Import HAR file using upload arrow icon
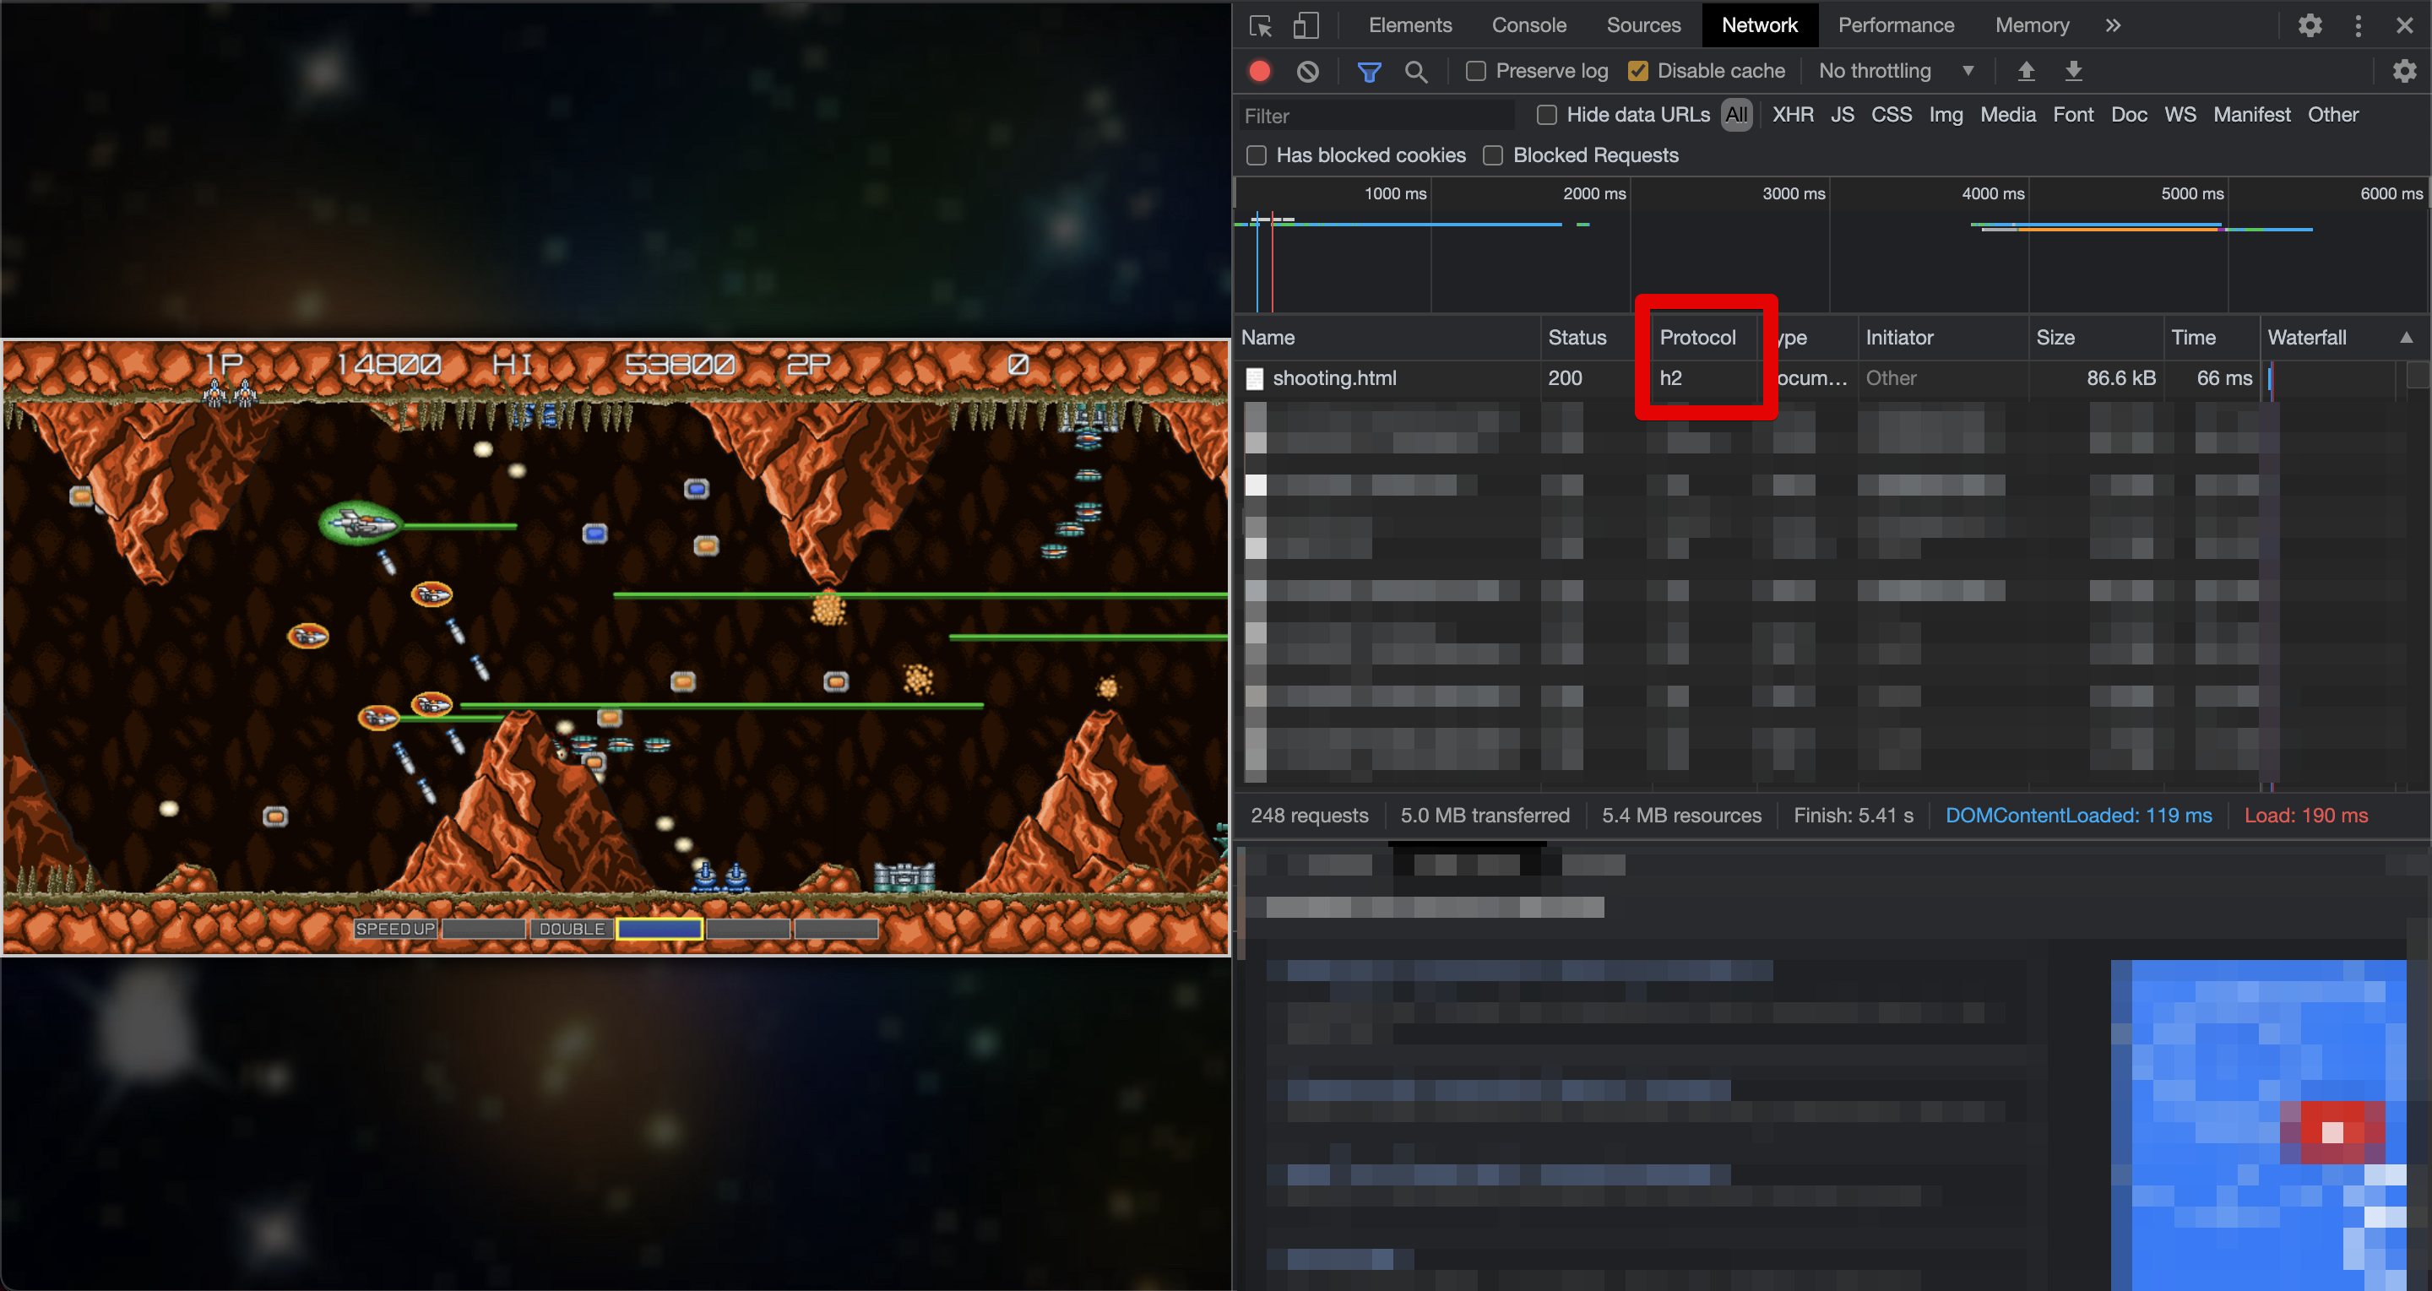This screenshot has height=1291, width=2432. click(2026, 71)
